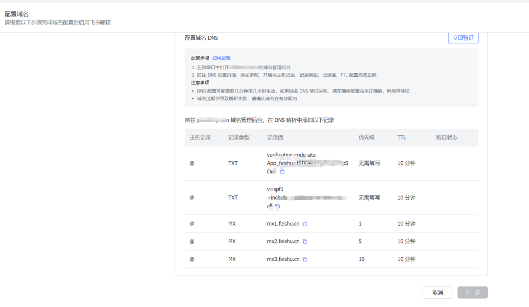Select the mx3.feishu.cn record text

(x=283, y=259)
